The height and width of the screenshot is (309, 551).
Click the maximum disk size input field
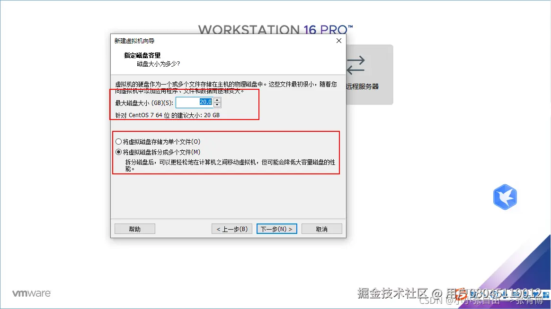[195, 103]
